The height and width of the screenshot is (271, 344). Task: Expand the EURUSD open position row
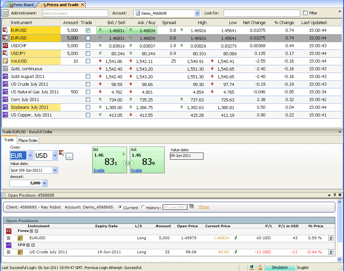pyautogui.click(x=9, y=238)
